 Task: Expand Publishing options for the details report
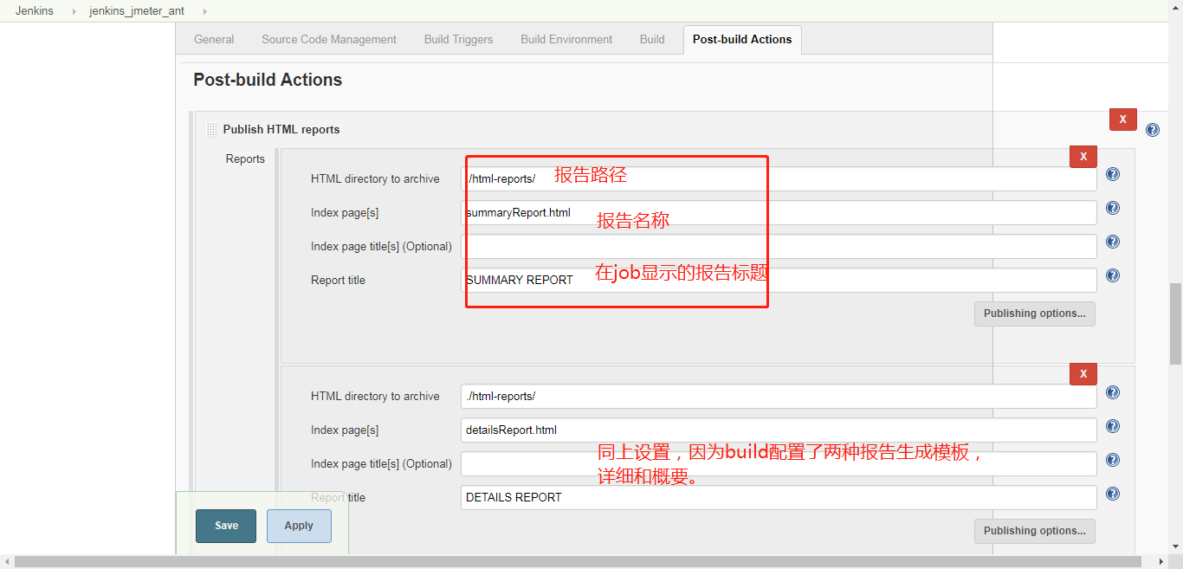click(1034, 531)
